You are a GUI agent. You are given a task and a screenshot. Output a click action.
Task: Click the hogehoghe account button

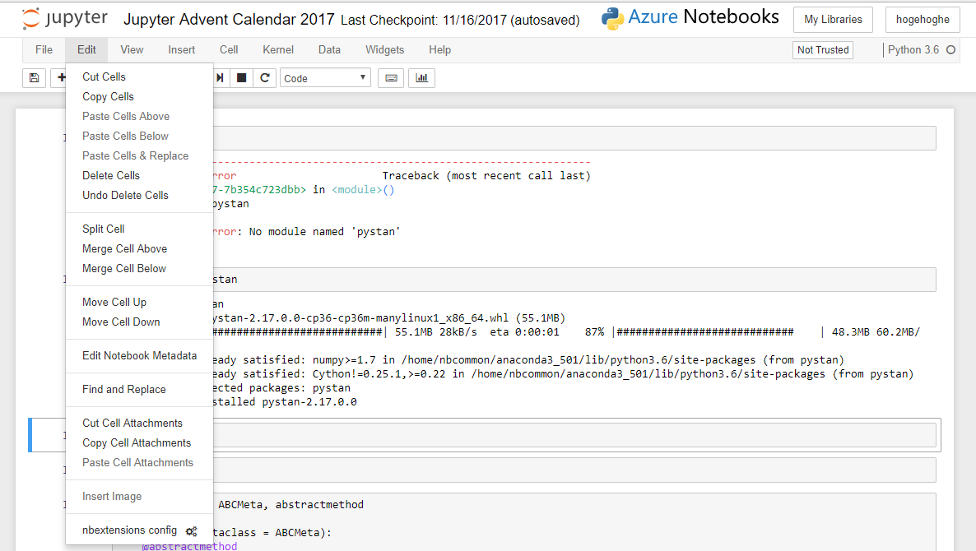(923, 19)
